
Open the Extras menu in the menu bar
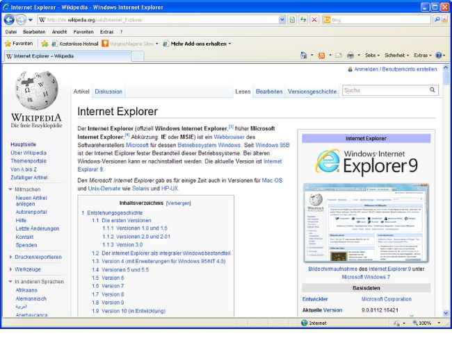click(106, 32)
